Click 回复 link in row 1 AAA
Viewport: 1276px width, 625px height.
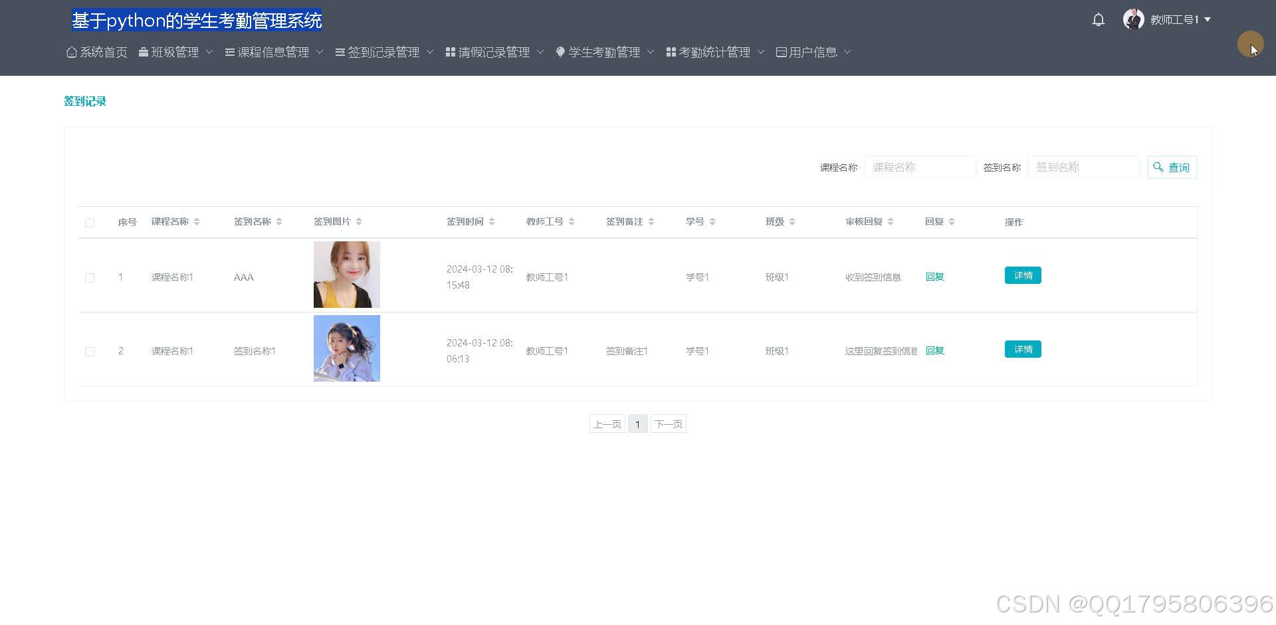(934, 277)
